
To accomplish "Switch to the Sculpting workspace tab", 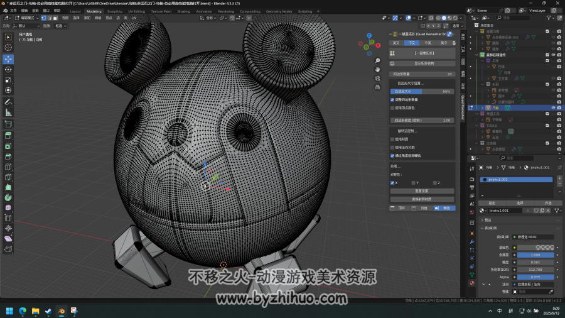I will tap(115, 11).
